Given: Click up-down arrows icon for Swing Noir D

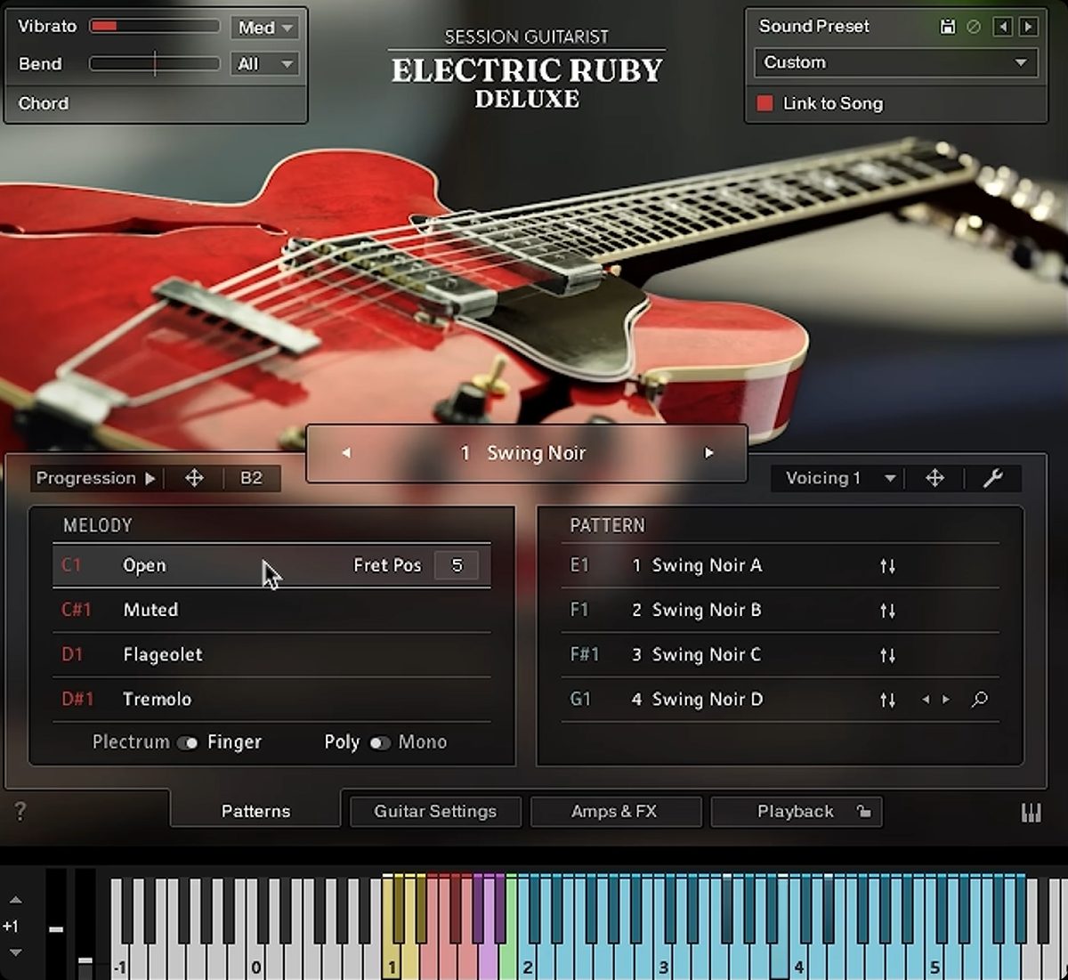Looking at the screenshot, I should [x=887, y=700].
